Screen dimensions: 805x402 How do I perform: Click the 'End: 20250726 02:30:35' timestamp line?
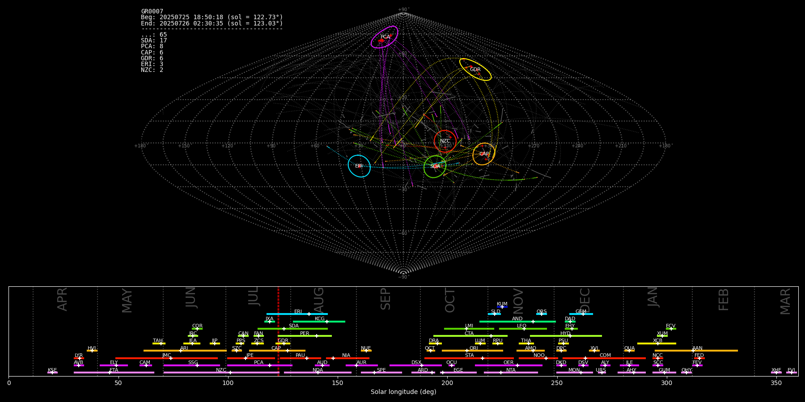tap(212, 23)
